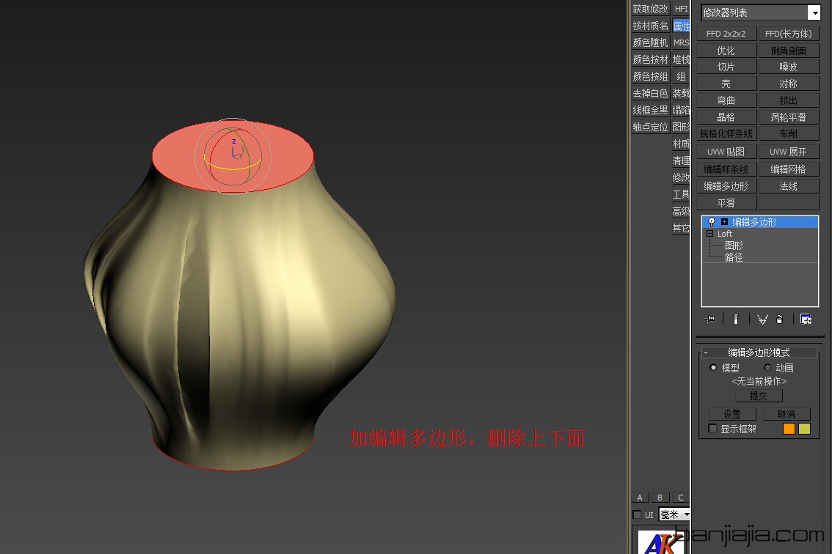
Task: Click the yellow cage color swatch
Action: pyautogui.click(x=804, y=429)
